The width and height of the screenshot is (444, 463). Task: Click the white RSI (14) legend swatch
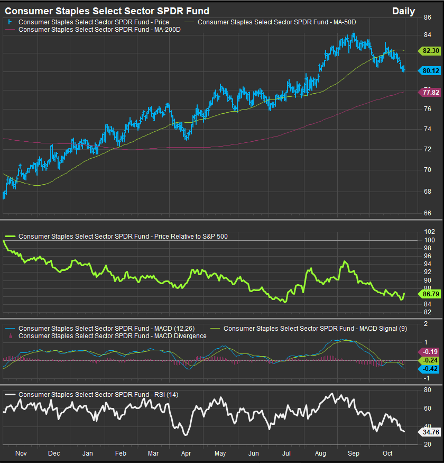(x=10, y=395)
